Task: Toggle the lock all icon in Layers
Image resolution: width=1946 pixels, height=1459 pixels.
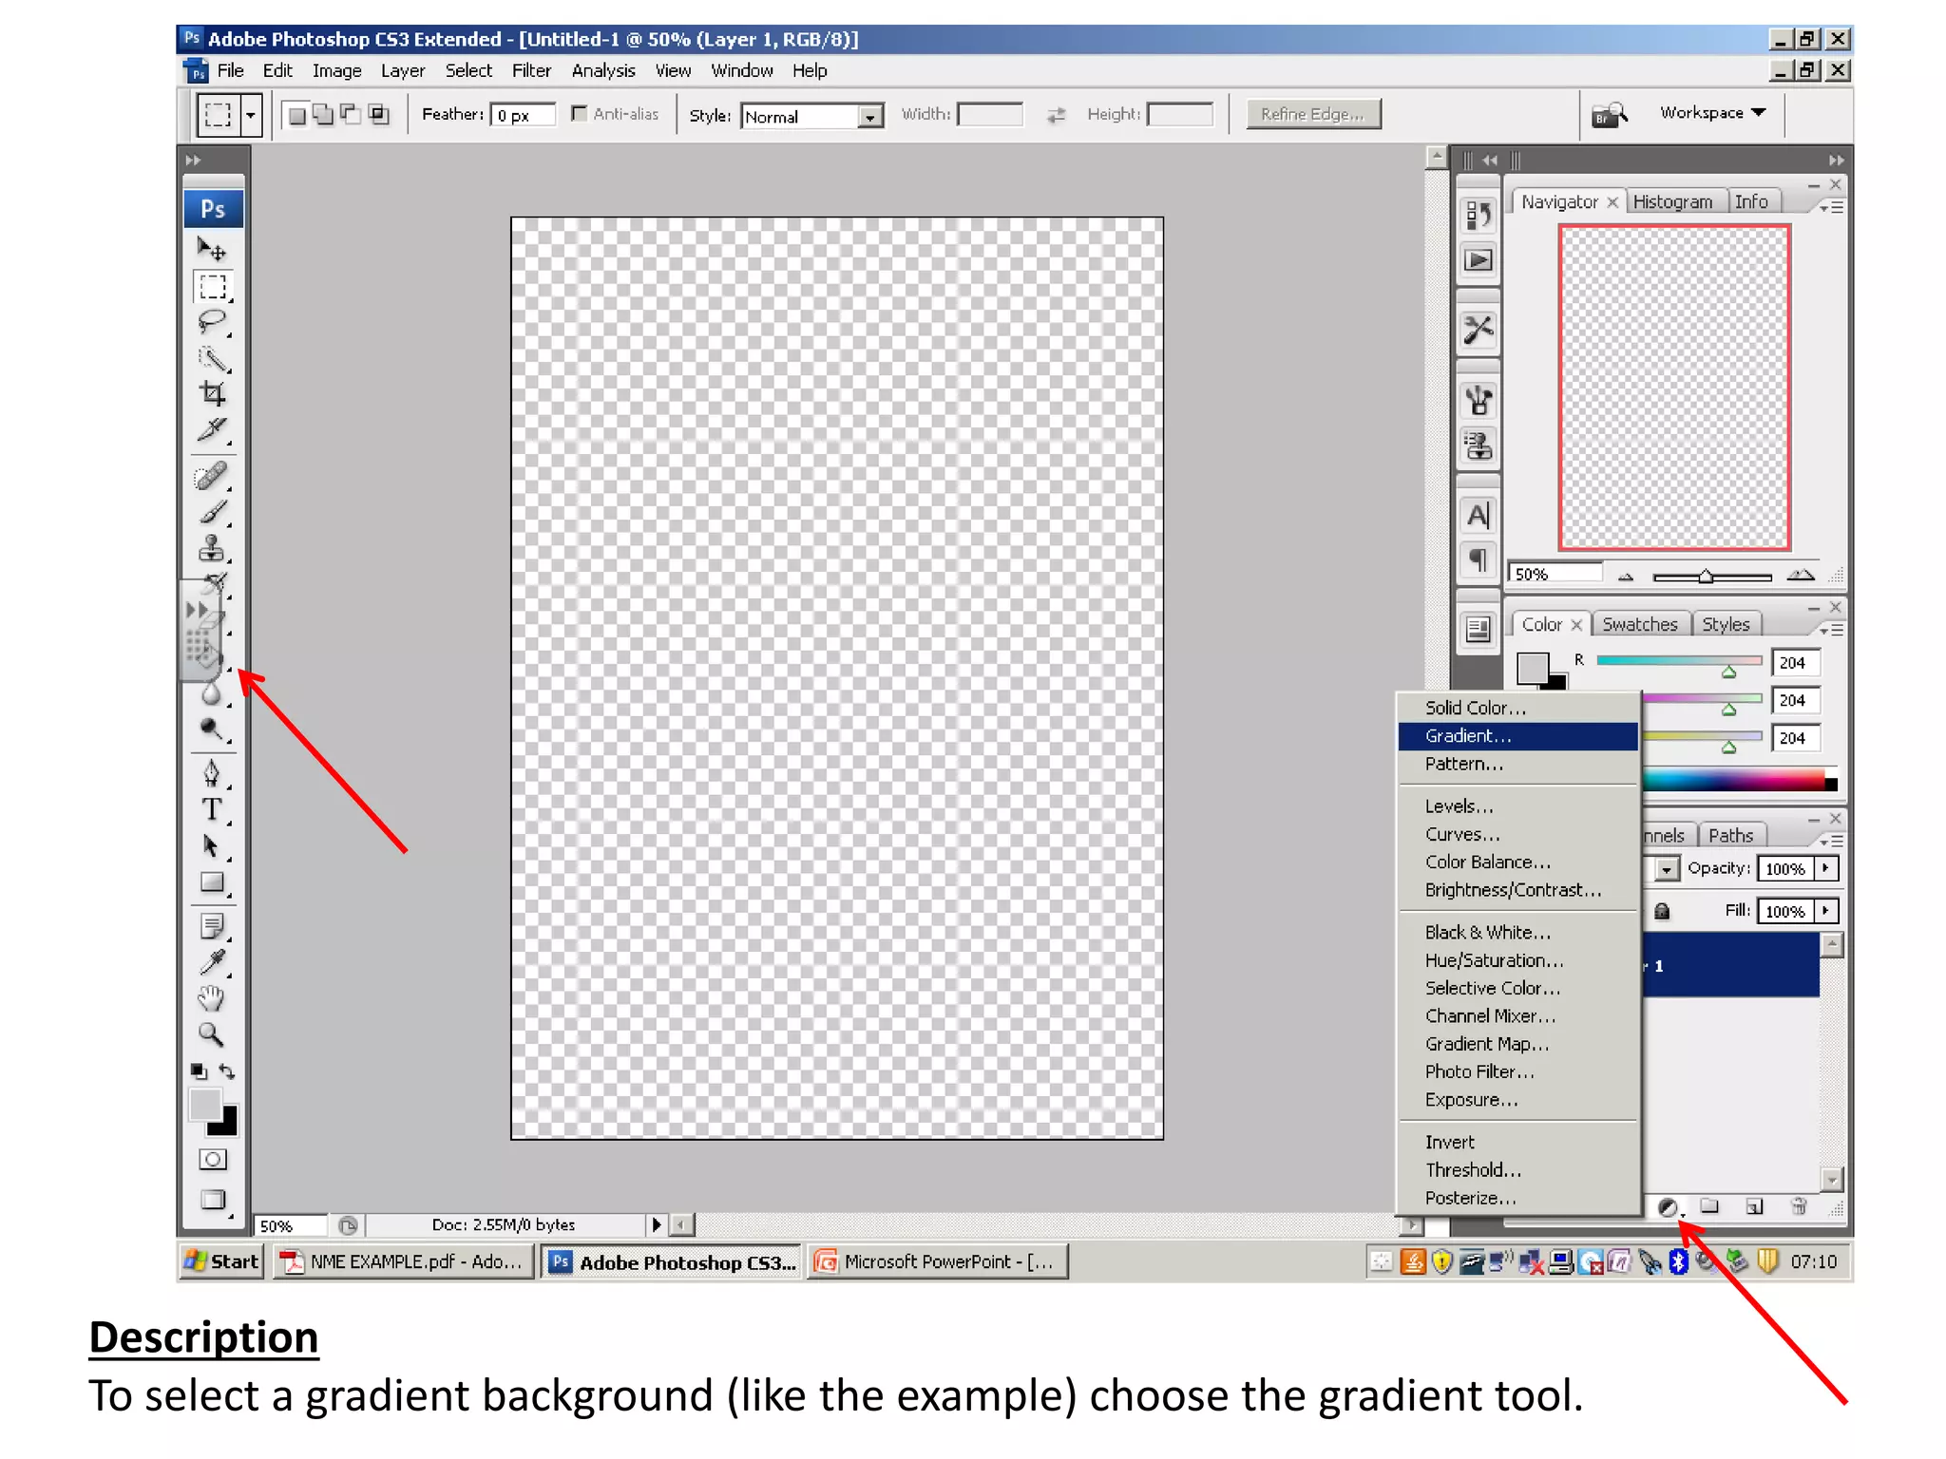Action: pyautogui.click(x=1662, y=912)
